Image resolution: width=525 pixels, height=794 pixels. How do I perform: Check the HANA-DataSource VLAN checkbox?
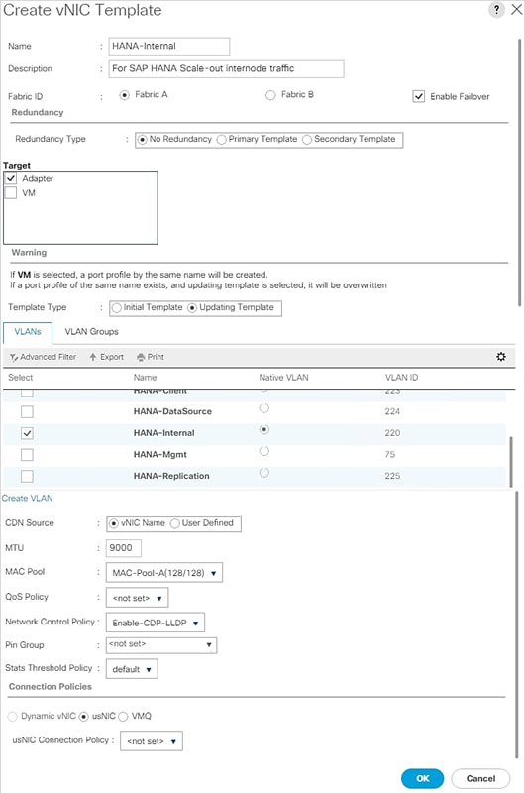pos(28,411)
